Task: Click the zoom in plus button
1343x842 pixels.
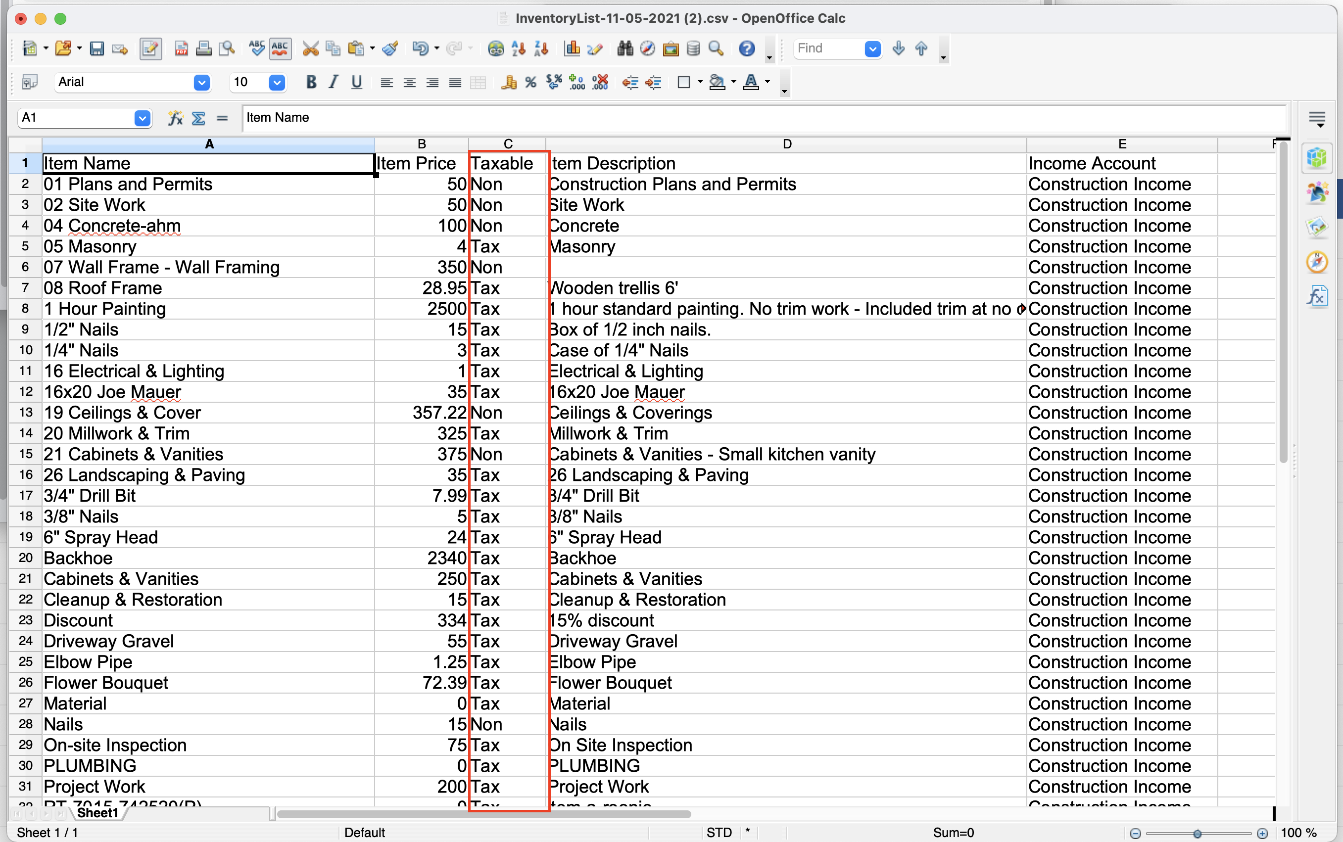Action: pos(1262,833)
